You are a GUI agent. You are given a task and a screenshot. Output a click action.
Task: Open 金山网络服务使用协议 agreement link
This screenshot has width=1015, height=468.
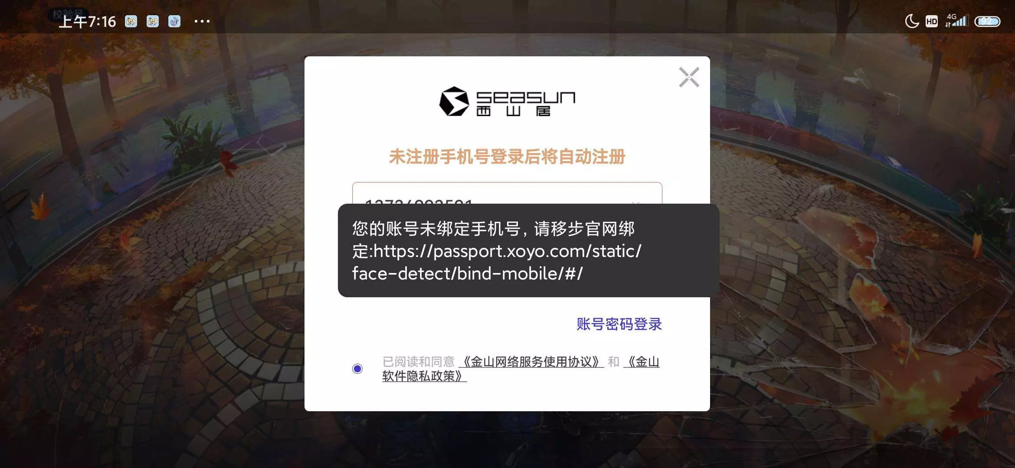tap(531, 362)
